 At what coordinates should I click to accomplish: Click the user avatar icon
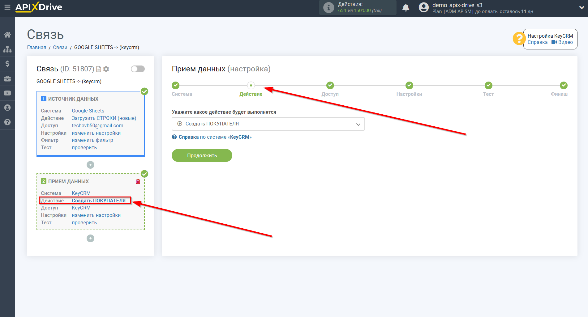(x=424, y=7)
